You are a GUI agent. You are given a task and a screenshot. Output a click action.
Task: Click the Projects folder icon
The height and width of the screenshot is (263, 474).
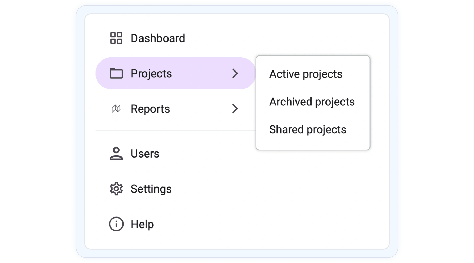pyautogui.click(x=116, y=73)
